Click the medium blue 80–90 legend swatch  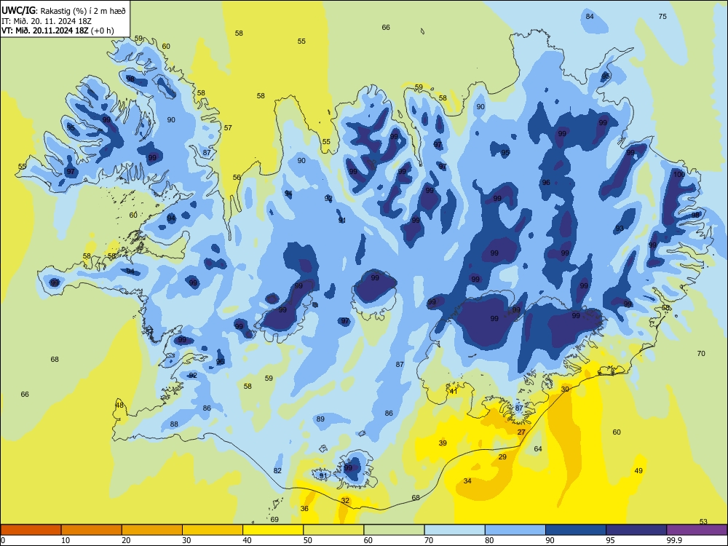[x=515, y=530]
